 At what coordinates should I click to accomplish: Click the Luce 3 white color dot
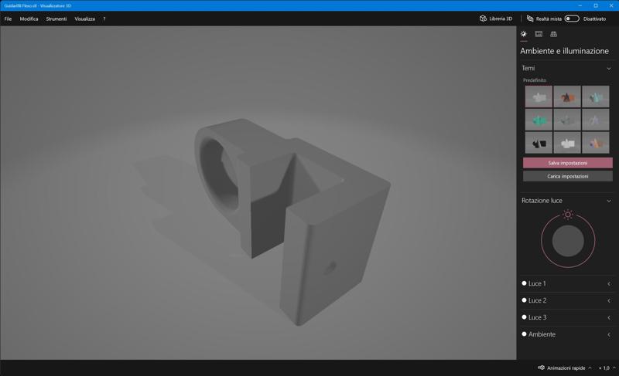pyautogui.click(x=525, y=317)
